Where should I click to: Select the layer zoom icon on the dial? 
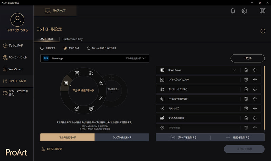coord(77,73)
